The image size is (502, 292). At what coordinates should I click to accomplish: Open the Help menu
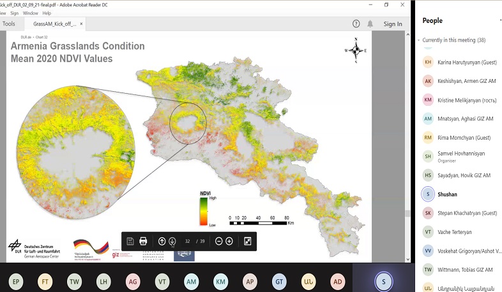(x=47, y=13)
